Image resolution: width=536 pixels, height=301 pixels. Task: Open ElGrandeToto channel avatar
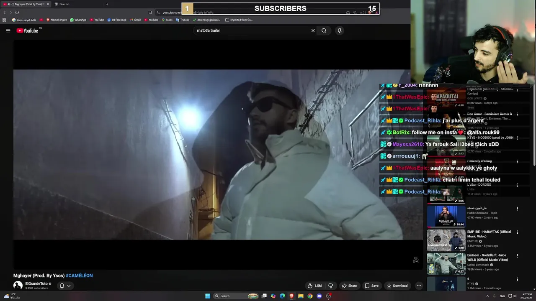tap(18, 286)
